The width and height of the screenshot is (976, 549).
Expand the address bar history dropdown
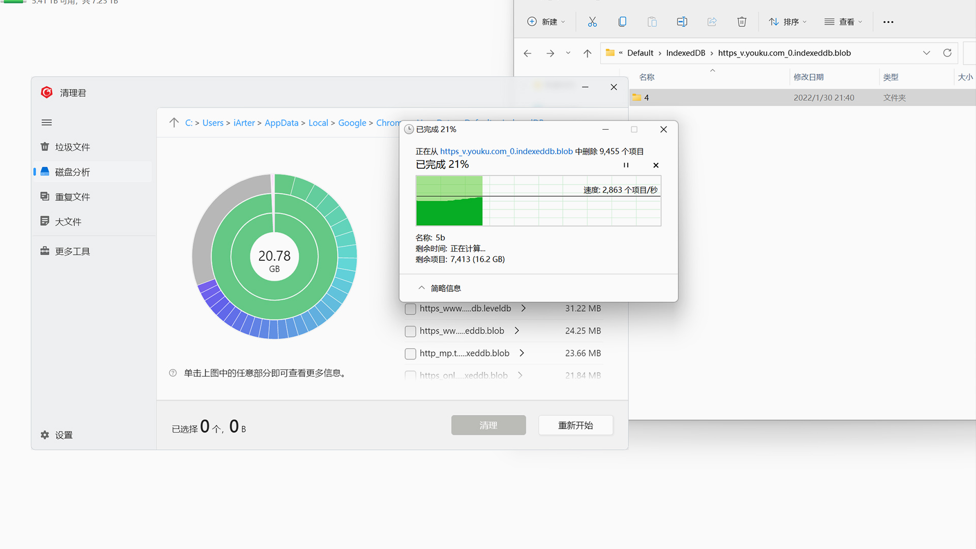click(x=926, y=53)
